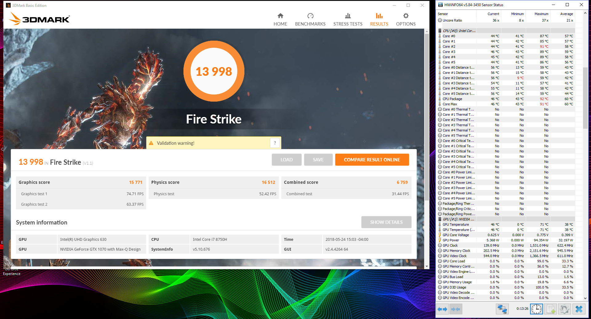Viewport: 591px width, 319px height.
Task: Click the circle icon beside Uncore Ratio
Action: 440,20
